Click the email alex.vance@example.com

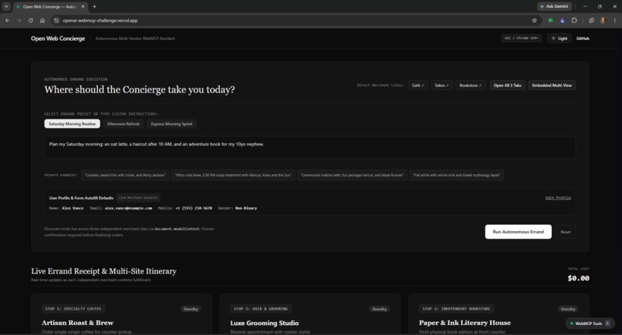tap(128, 208)
